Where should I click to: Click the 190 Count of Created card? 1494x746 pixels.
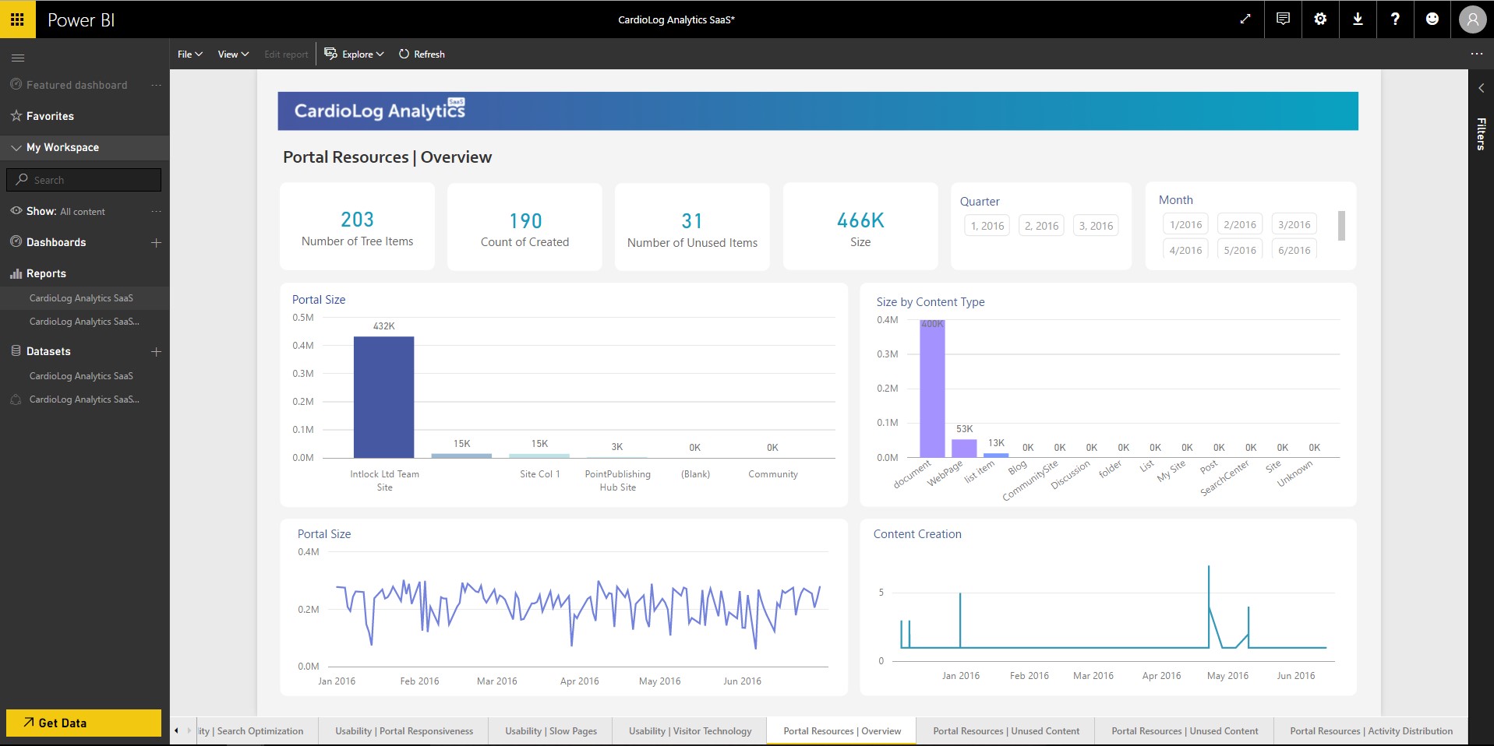tap(524, 227)
